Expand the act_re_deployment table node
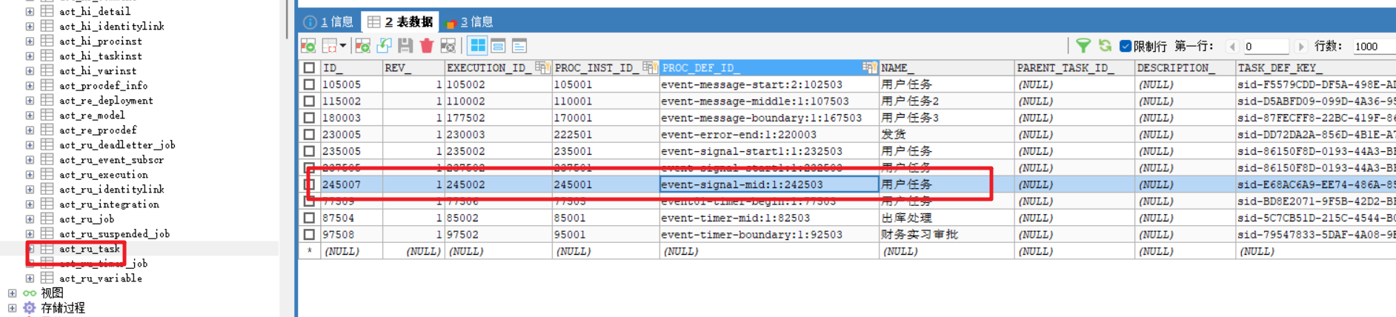1396x317 pixels. (x=30, y=100)
